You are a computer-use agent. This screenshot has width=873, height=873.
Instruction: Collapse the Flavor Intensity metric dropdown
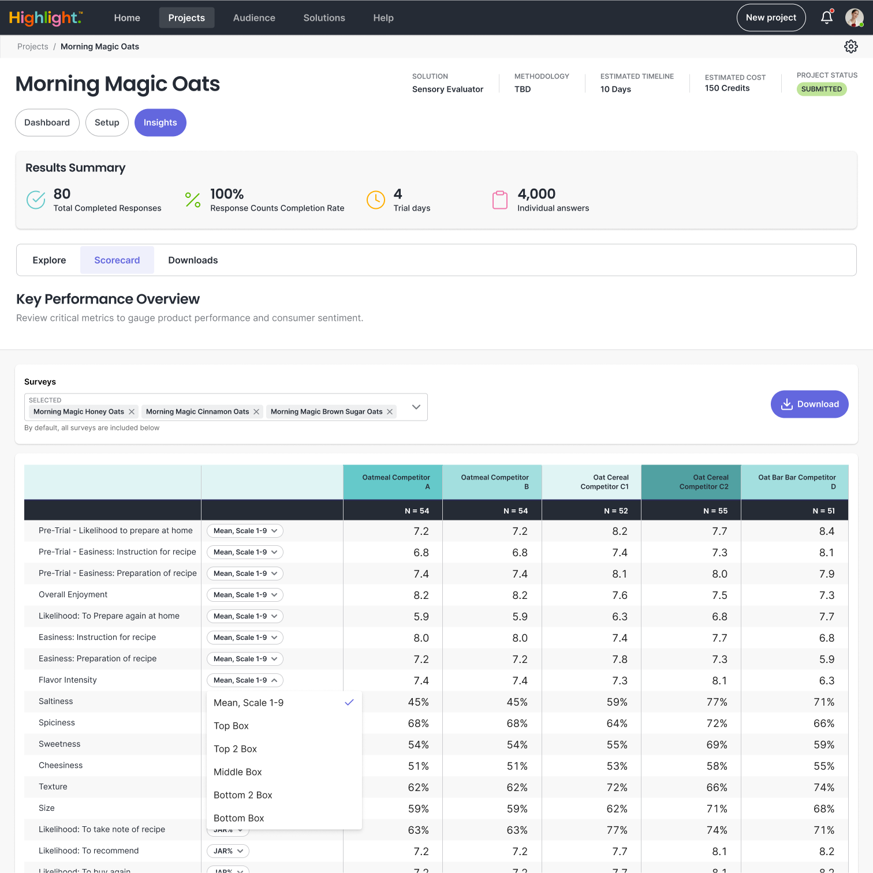point(245,680)
